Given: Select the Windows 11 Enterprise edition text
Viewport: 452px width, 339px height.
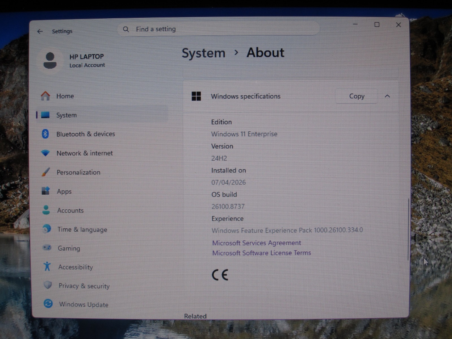Looking at the screenshot, I should tap(244, 134).
